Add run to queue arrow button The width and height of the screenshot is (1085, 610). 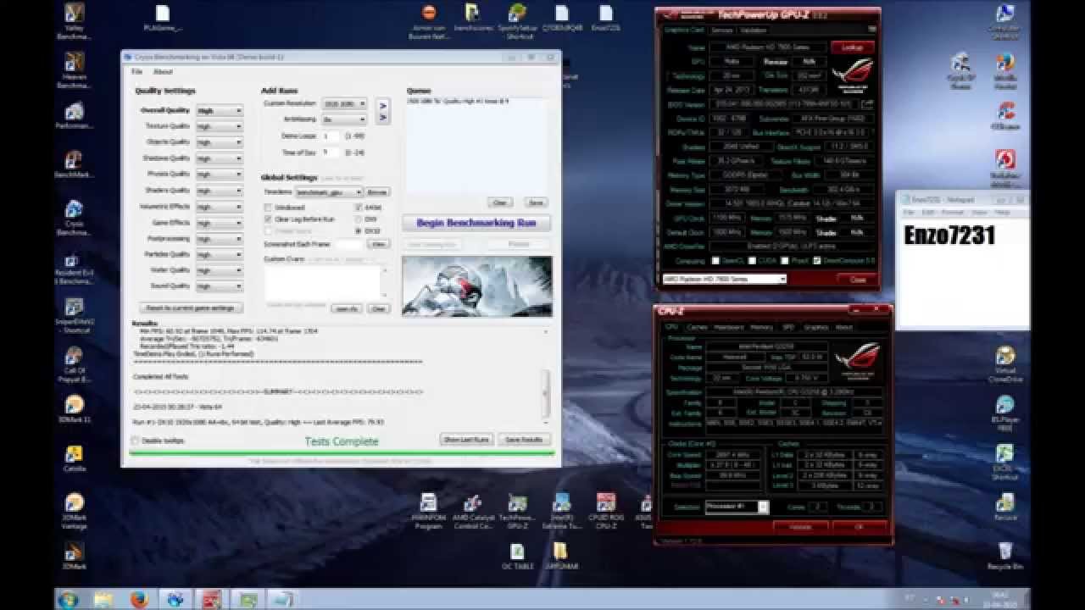point(382,111)
